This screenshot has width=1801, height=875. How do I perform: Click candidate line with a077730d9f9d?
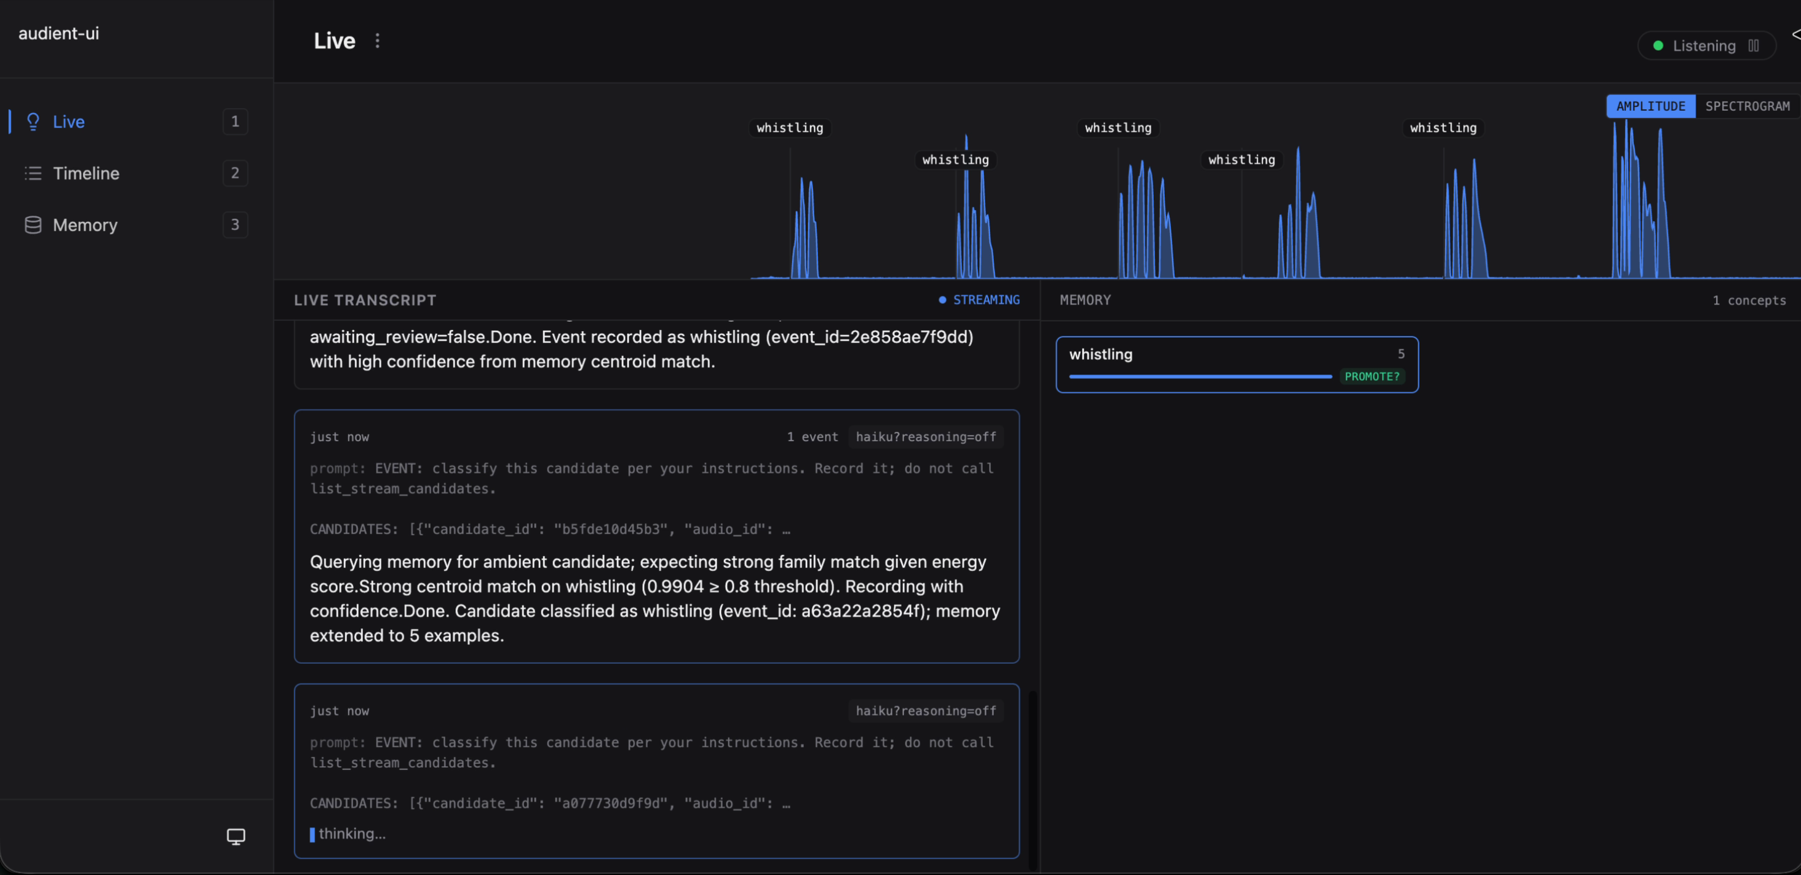pyautogui.click(x=551, y=802)
